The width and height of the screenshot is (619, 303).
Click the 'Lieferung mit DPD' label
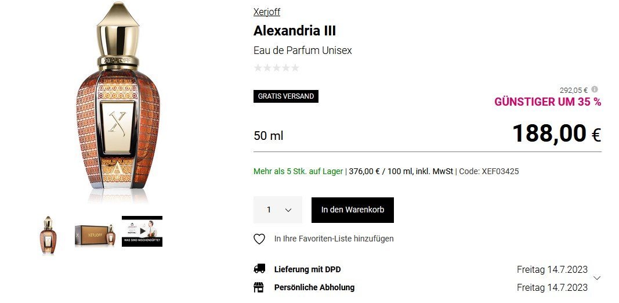pyautogui.click(x=307, y=269)
